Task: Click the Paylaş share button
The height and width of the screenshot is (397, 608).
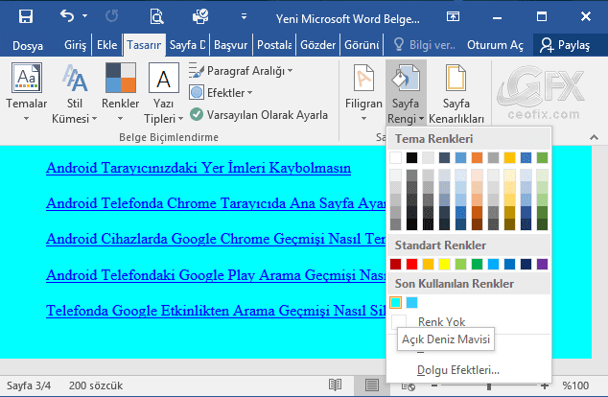Action: (565, 45)
